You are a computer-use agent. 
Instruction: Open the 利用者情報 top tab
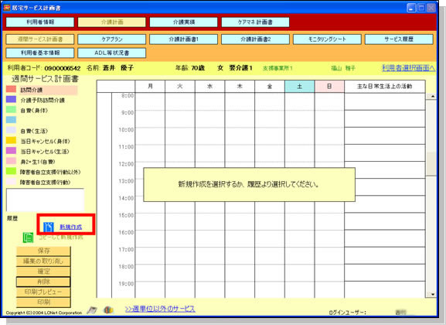[x=40, y=22]
